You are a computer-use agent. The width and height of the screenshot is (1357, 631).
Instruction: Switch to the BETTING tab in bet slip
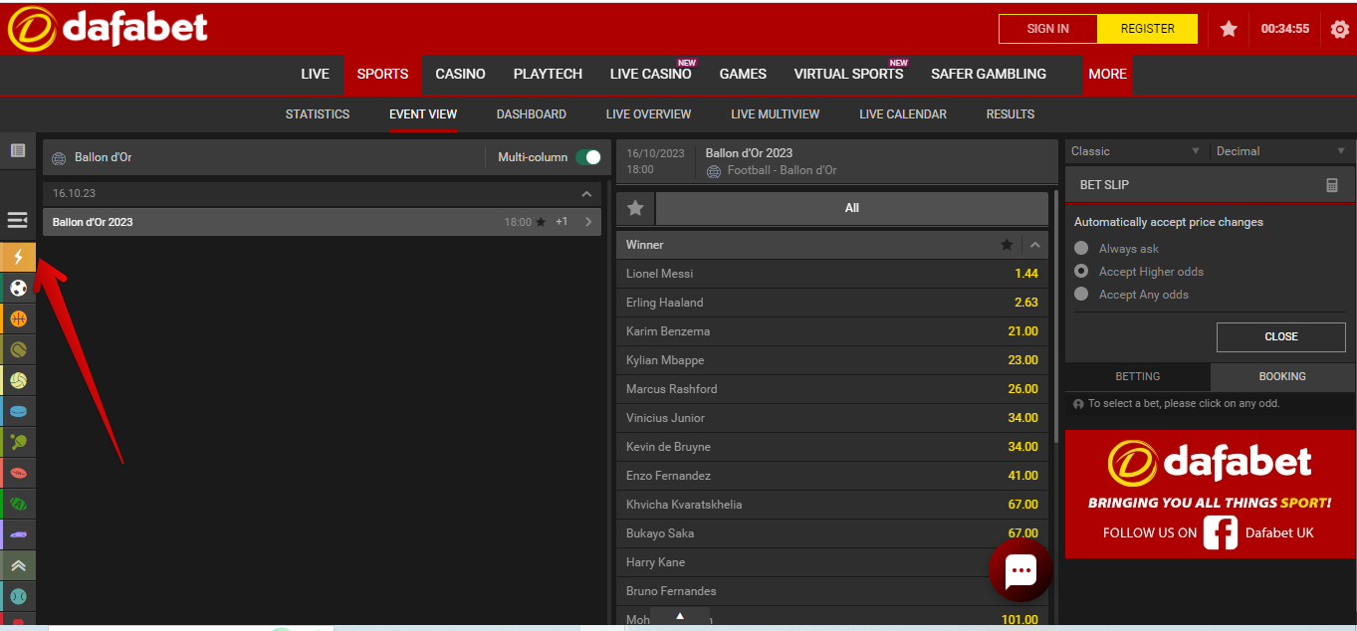pyautogui.click(x=1138, y=376)
